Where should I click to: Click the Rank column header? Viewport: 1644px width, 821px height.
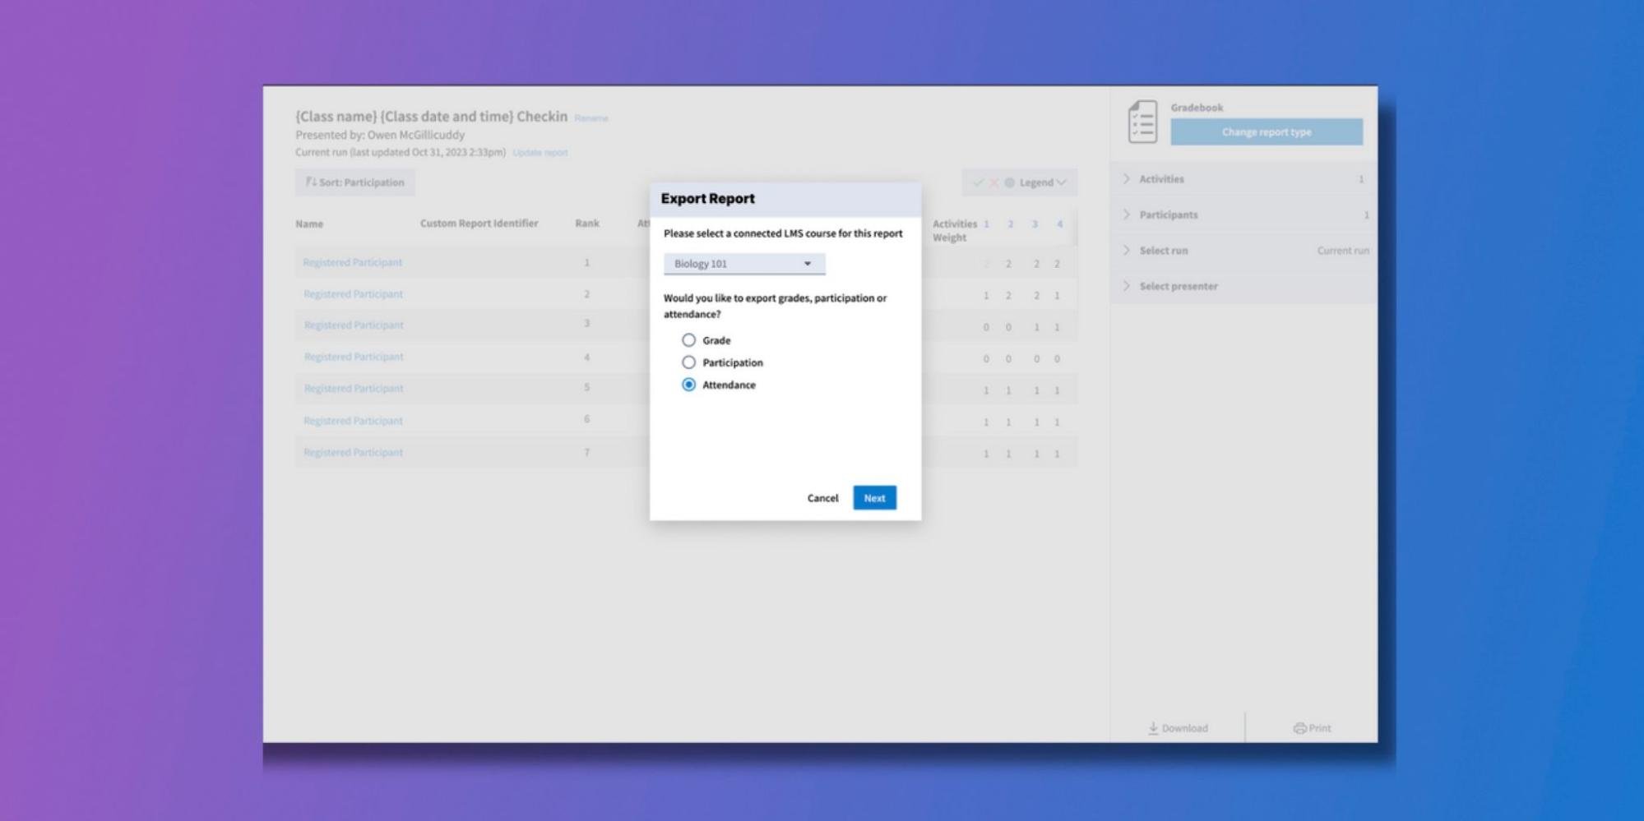pos(587,224)
